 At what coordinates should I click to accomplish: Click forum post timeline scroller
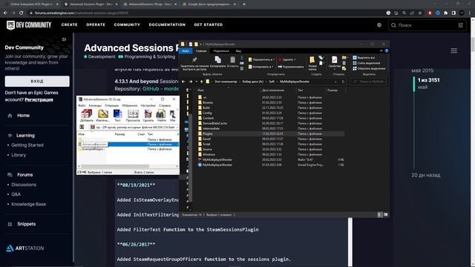click(x=414, y=84)
